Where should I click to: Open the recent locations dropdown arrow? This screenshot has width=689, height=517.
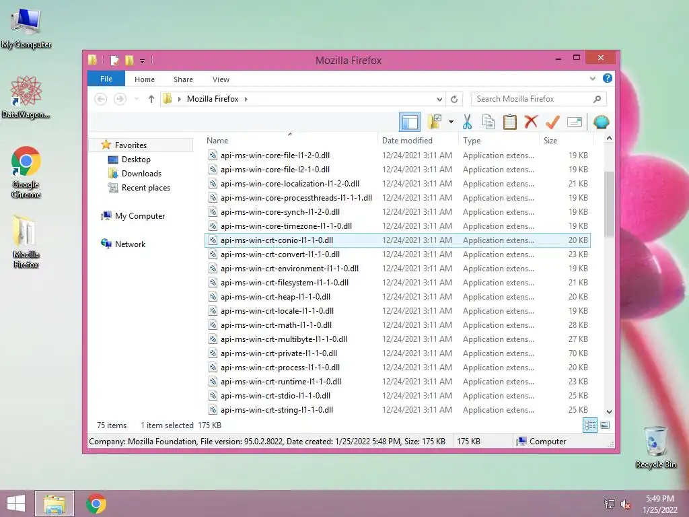pos(136,99)
